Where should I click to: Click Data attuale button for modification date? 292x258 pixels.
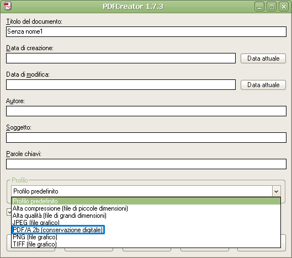(263, 85)
